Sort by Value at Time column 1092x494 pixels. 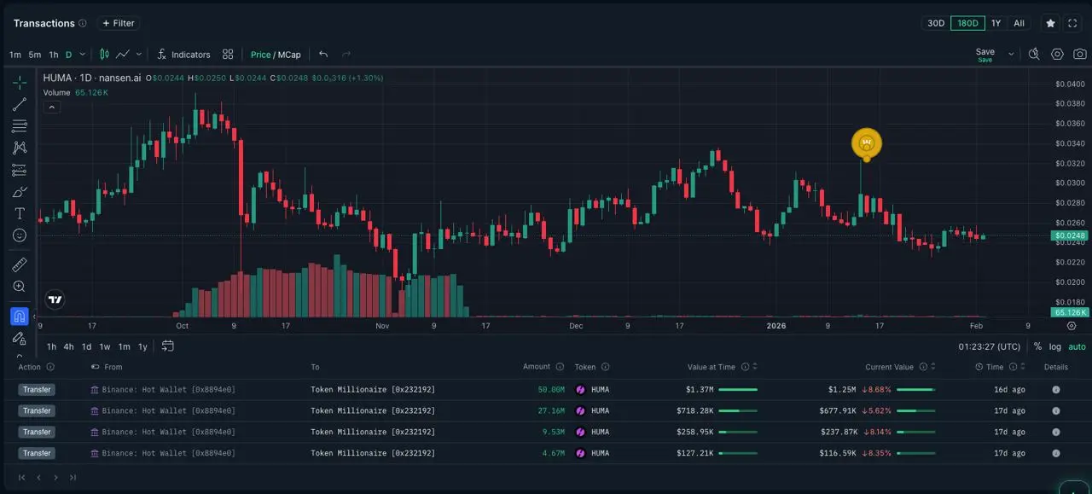coord(756,367)
